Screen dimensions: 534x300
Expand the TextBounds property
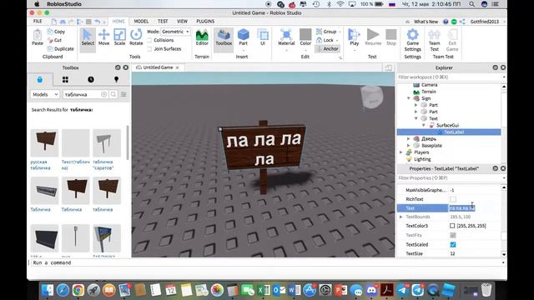[400, 217]
